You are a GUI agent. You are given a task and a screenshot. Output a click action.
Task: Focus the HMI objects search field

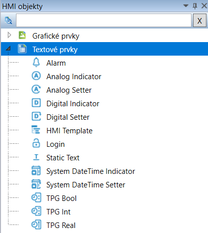pos(103,21)
